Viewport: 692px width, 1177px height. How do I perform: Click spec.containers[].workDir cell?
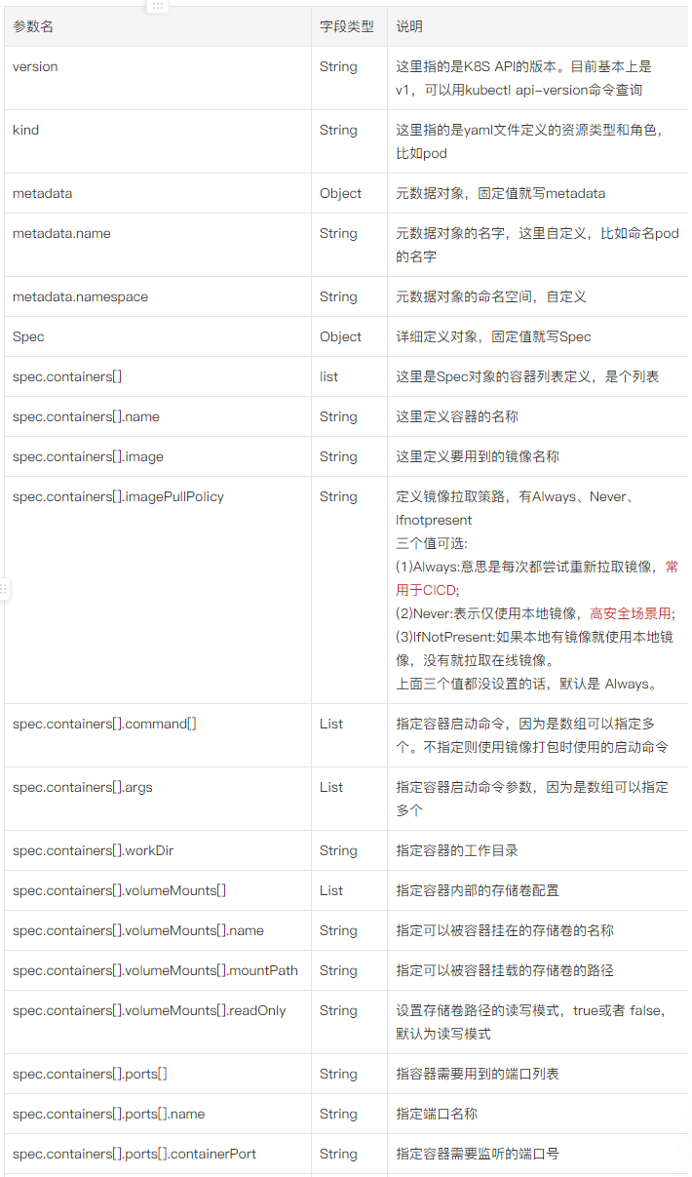tap(158, 850)
